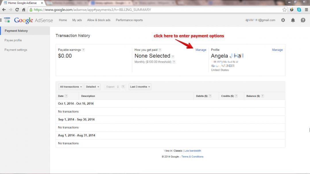
Task: Open Performance reports menu
Action: click(129, 20)
